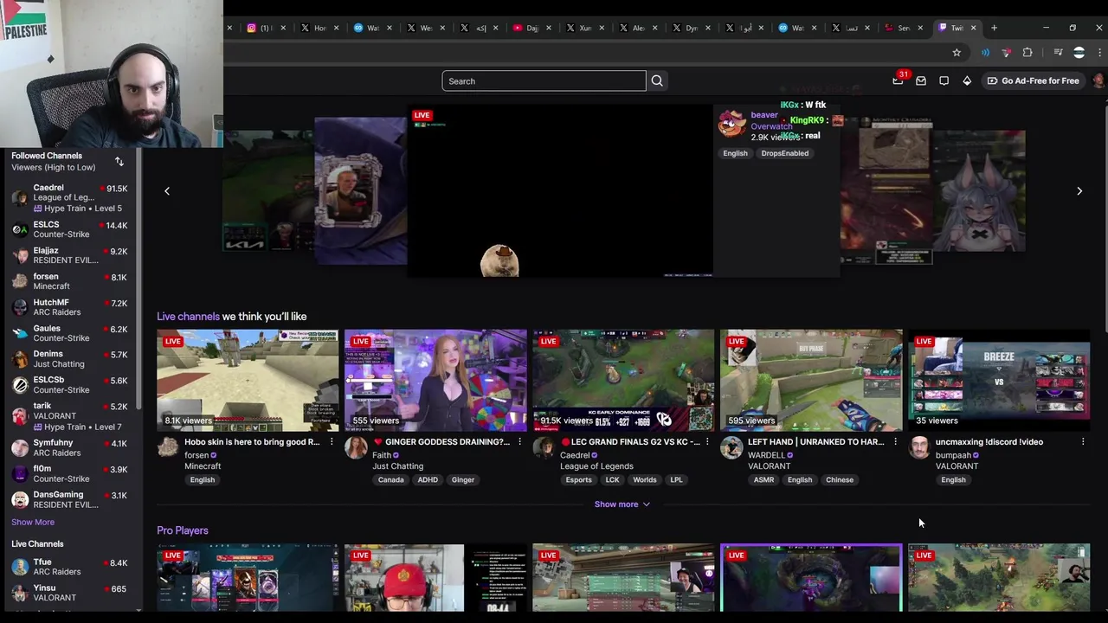The width and height of the screenshot is (1108, 623).
Task: Open options menu for forsen stream card
Action: pos(332,442)
